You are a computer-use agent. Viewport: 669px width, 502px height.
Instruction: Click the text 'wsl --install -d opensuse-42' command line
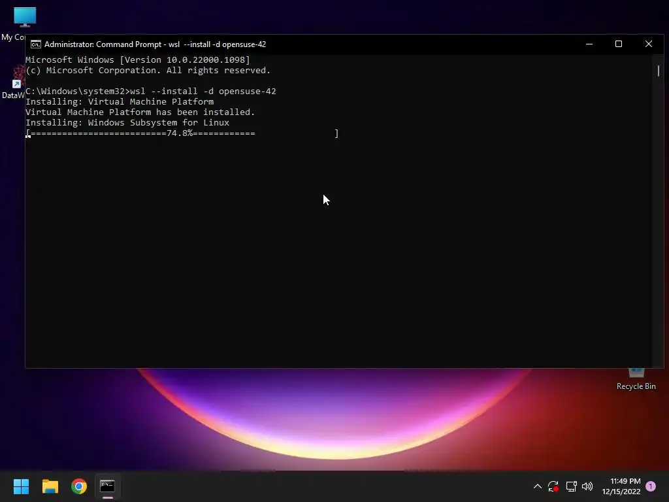(203, 92)
